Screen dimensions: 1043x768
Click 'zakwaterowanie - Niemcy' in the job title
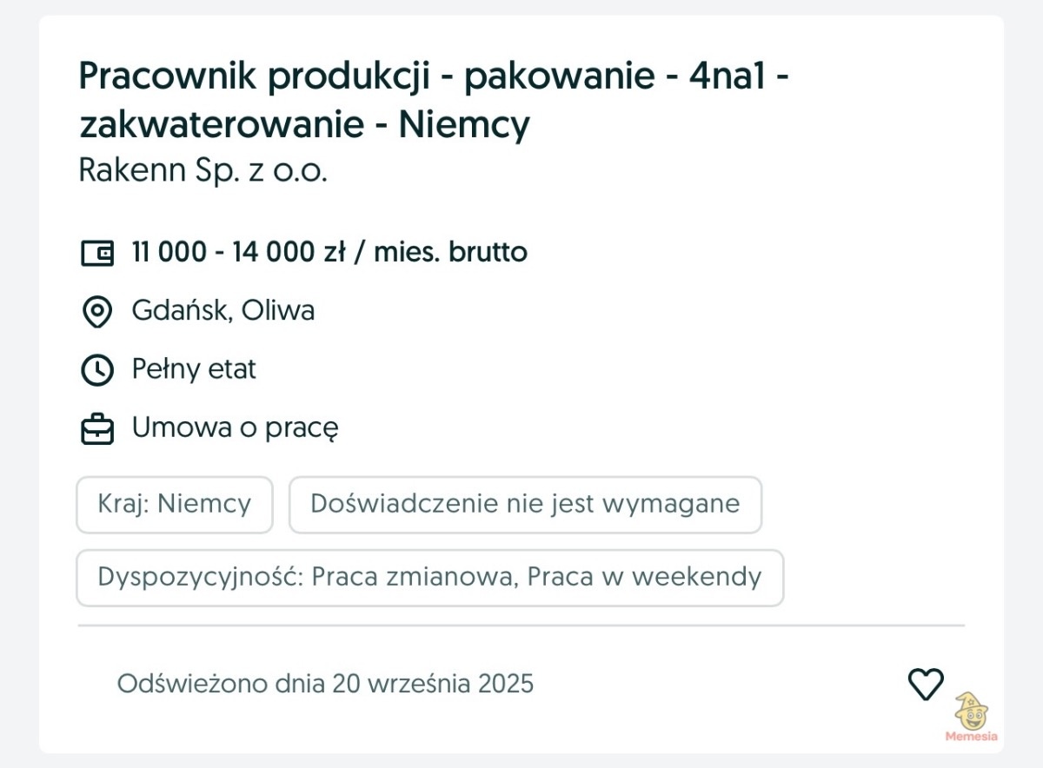pyautogui.click(x=304, y=126)
